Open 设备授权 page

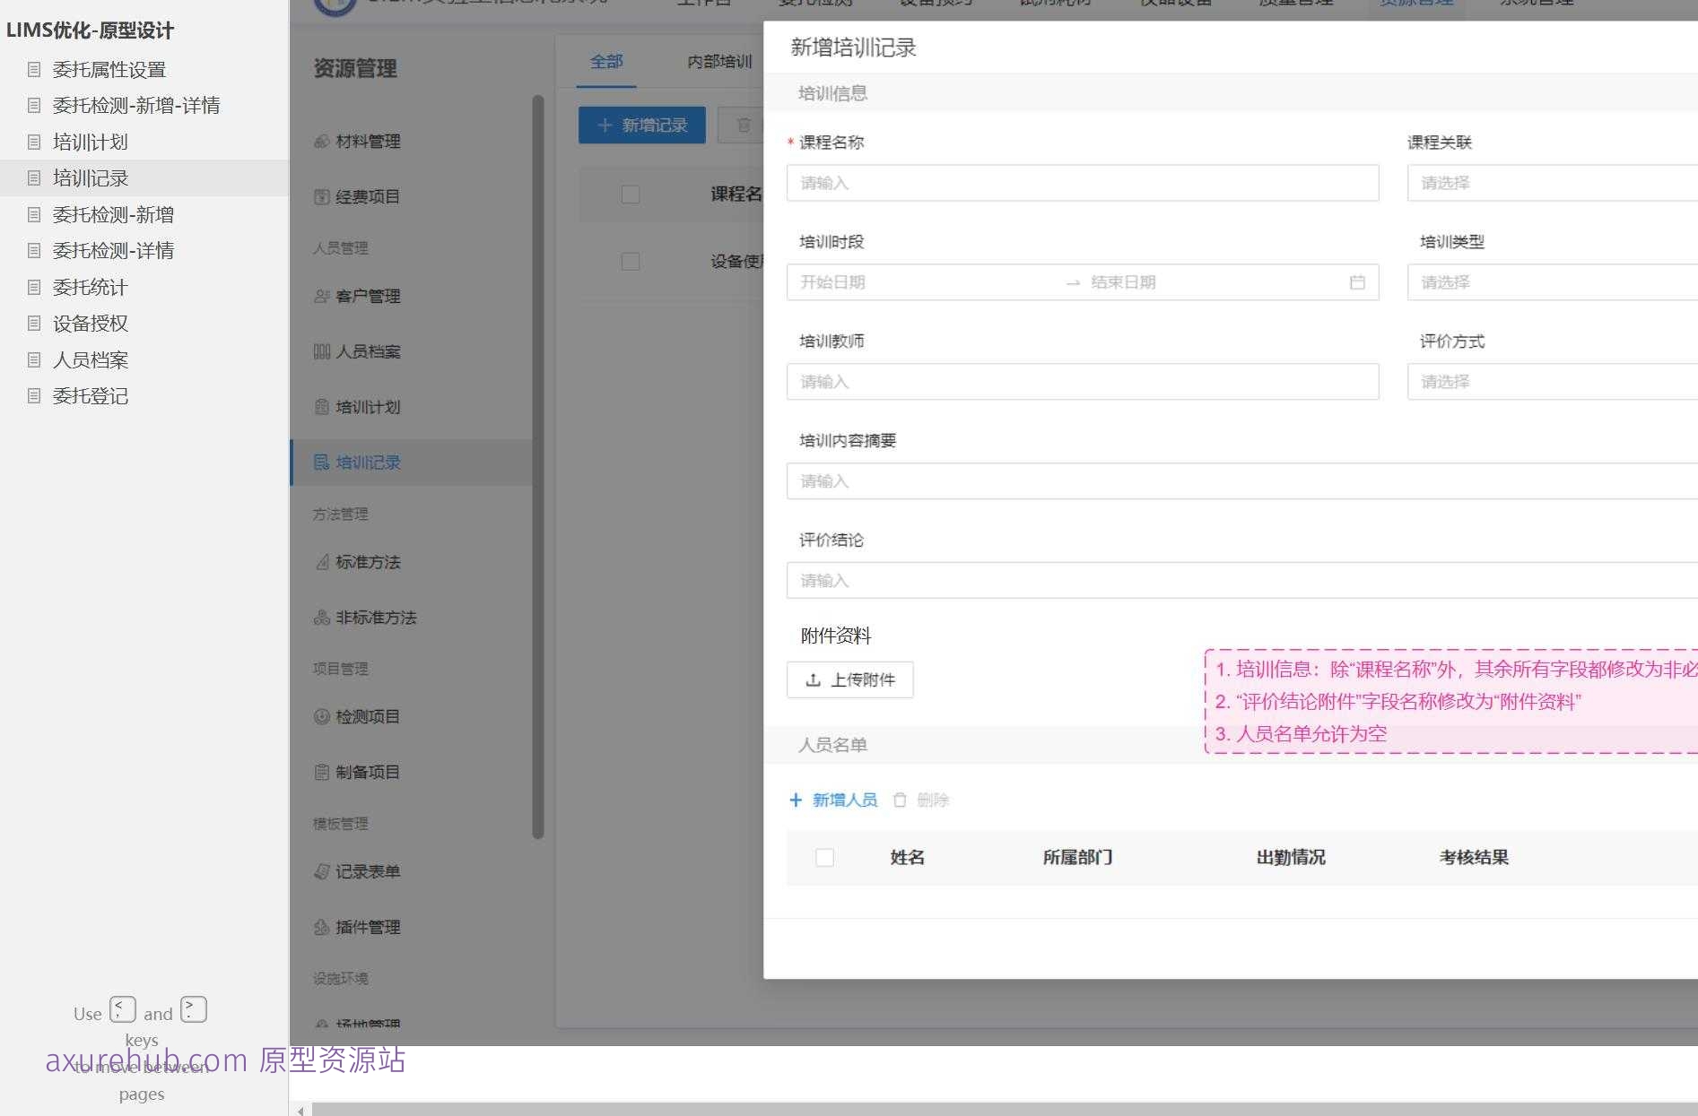click(x=90, y=323)
